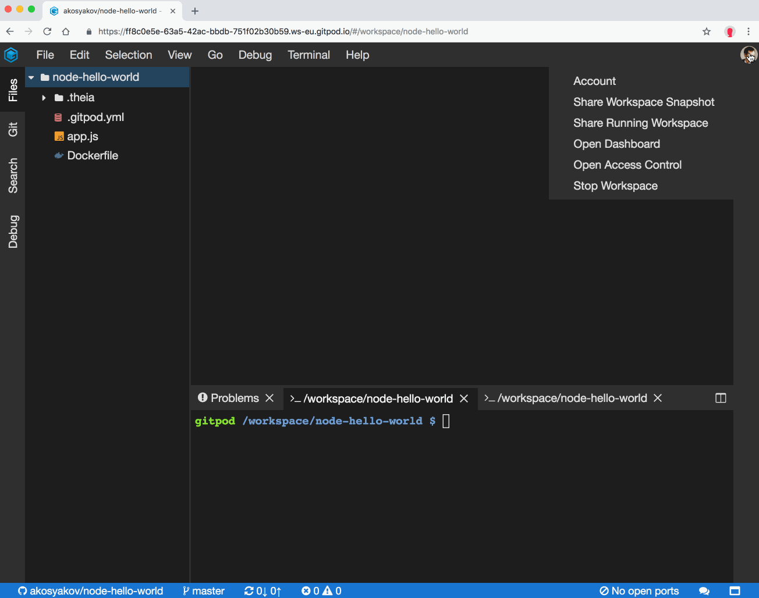
Task: Split the terminal panel view
Action: (720, 398)
